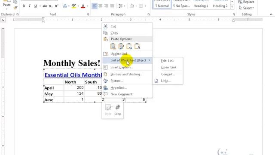Image resolution: width=275 pixels, height=155 pixels.
Task: Launch Clipboard pane dialog launcher
Action: pyautogui.click(x=18, y=14)
